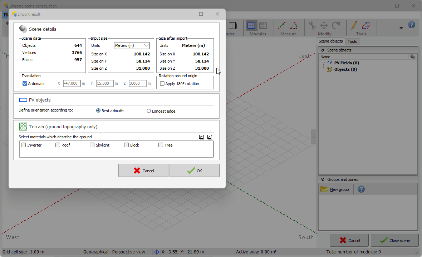Select the Longest edge orientation option

click(x=148, y=111)
